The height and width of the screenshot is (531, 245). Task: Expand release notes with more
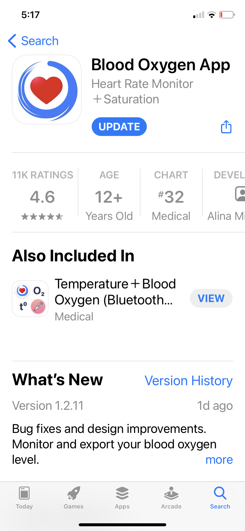click(219, 460)
